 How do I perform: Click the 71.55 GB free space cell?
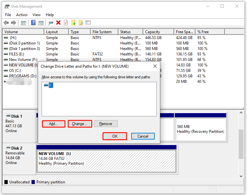[183, 70]
